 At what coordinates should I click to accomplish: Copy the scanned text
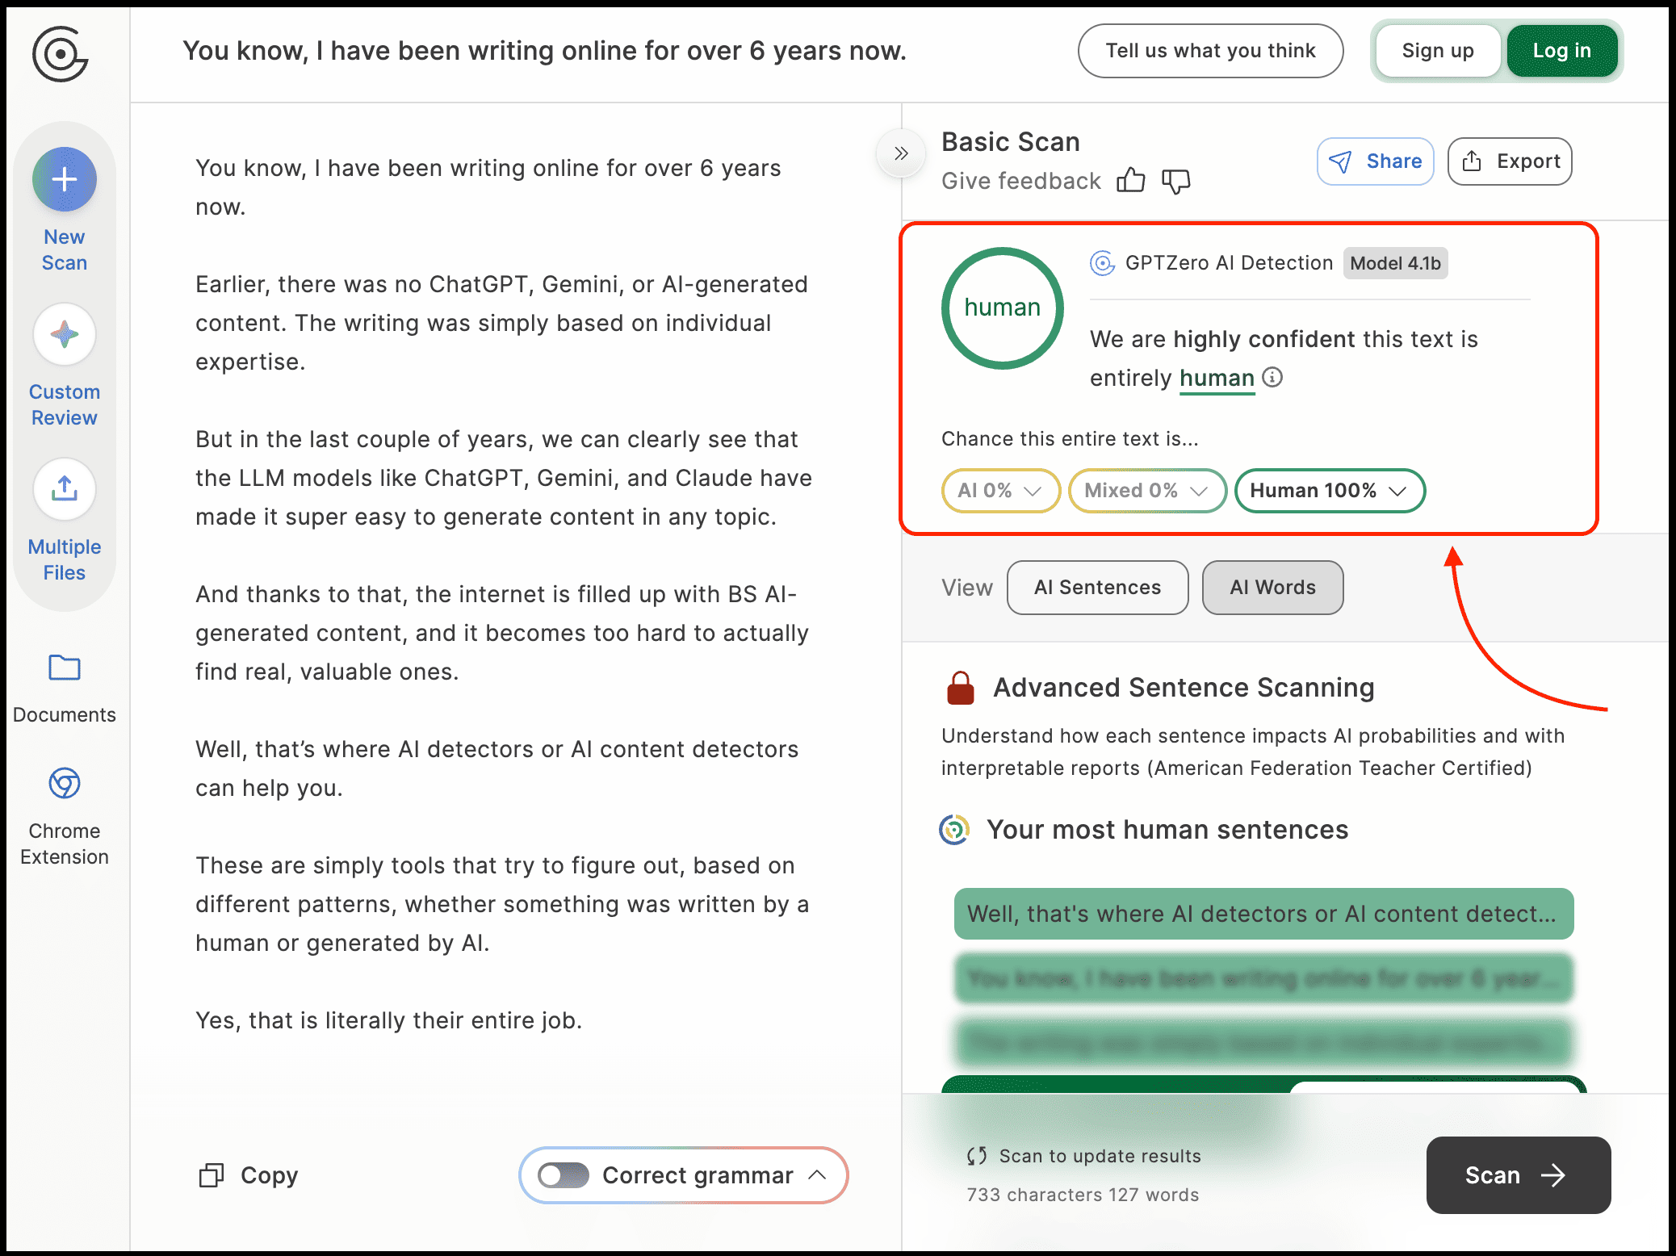pos(249,1175)
